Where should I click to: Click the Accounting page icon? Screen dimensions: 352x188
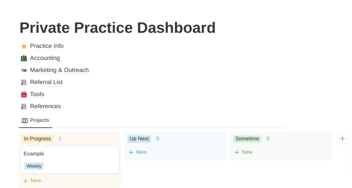24,58
